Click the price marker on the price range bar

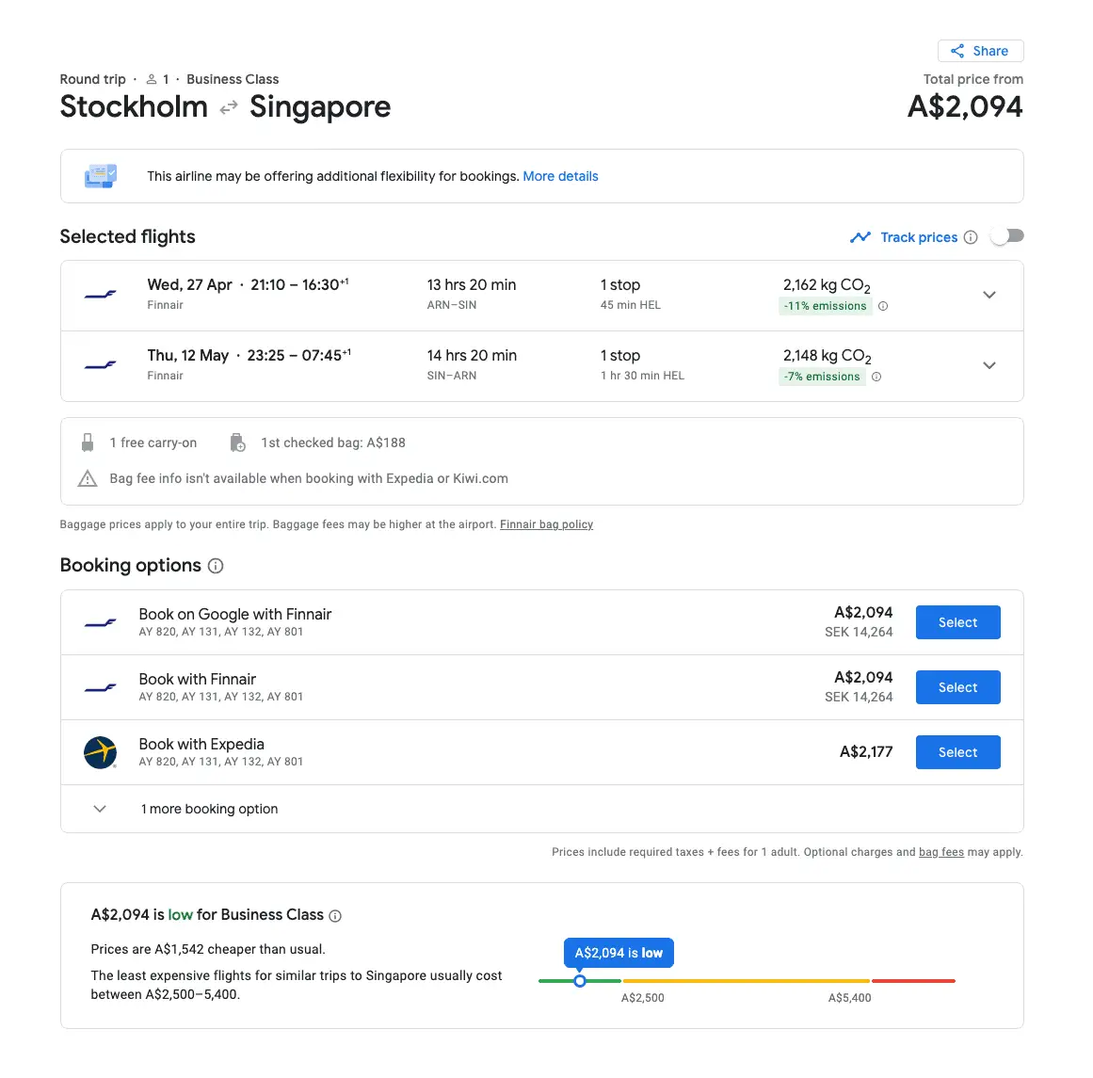[579, 981]
